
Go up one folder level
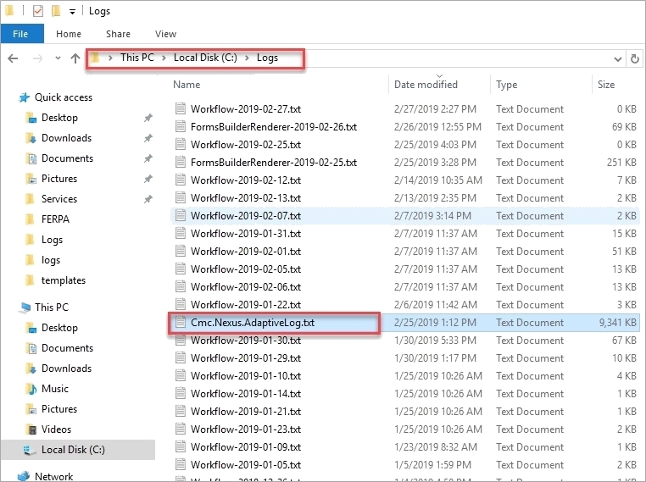click(x=75, y=58)
